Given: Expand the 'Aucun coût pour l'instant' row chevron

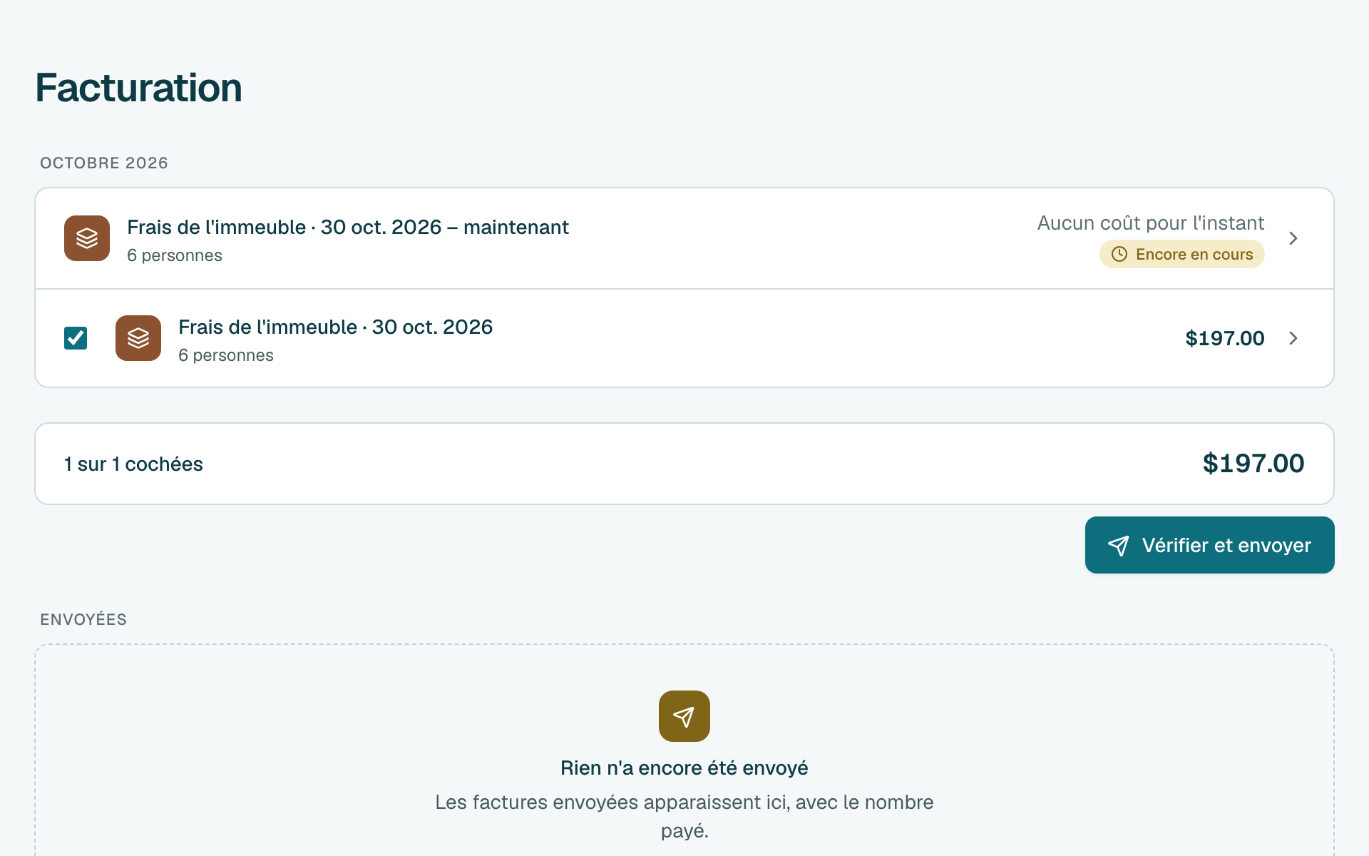Looking at the screenshot, I should click(1293, 238).
